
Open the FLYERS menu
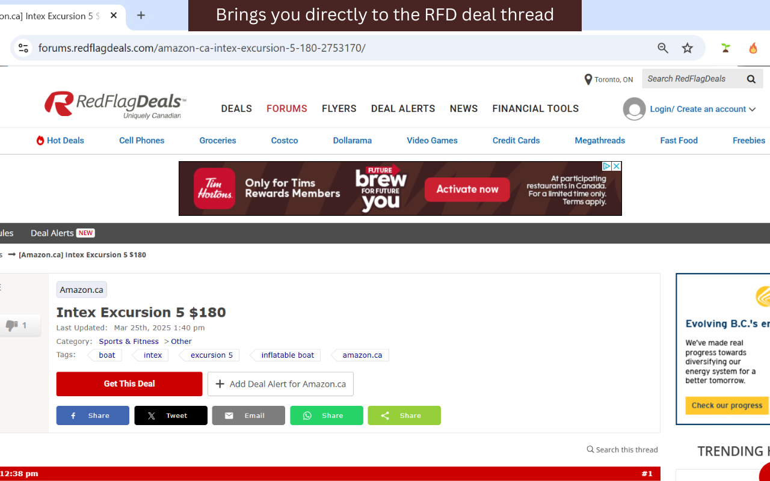coord(339,109)
